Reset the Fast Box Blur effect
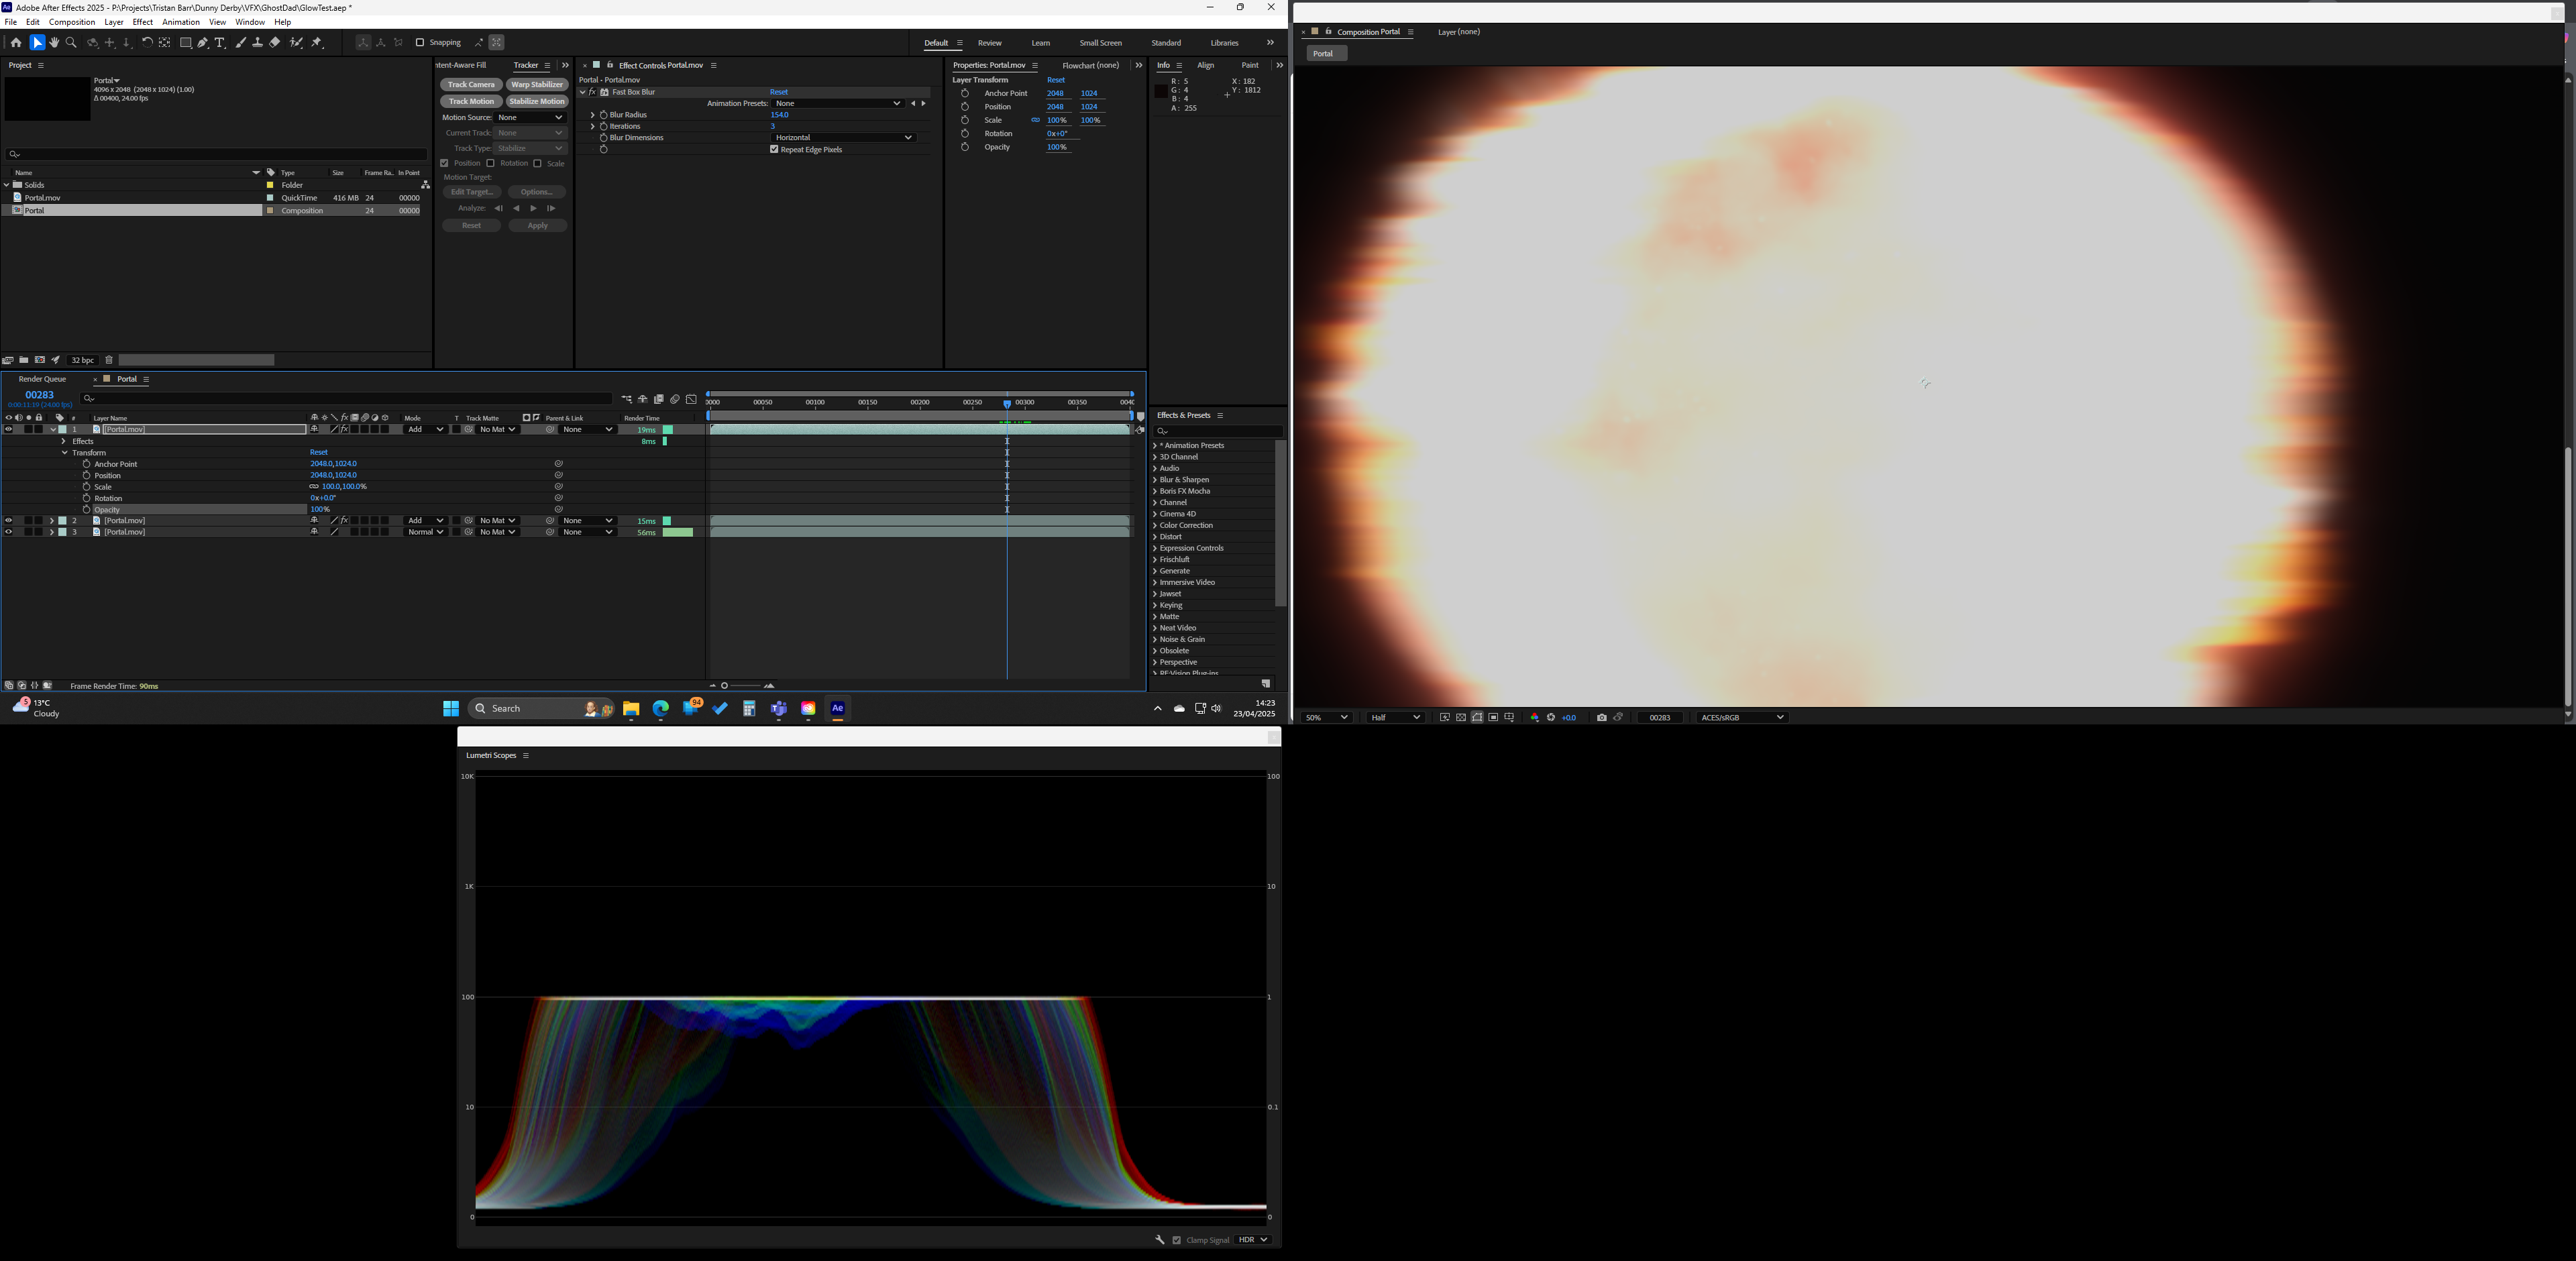Viewport: 2576px width, 1261px height. pyautogui.click(x=779, y=91)
